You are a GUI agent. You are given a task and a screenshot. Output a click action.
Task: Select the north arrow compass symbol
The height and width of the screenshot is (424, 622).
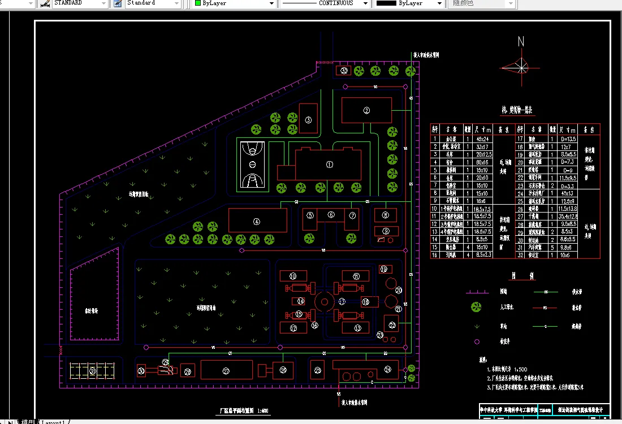tap(520, 67)
